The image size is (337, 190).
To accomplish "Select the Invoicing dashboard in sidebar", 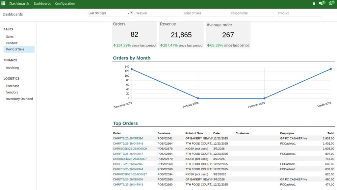I will pyautogui.click(x=13, y=68).
